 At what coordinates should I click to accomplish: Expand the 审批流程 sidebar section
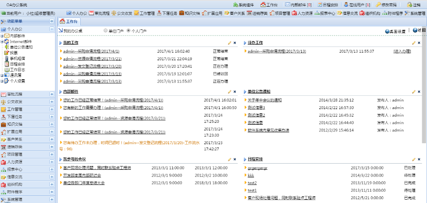coord(52,94)
